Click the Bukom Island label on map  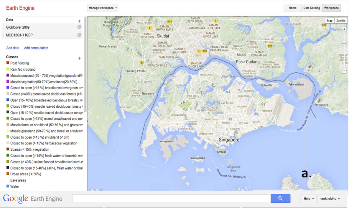[x=197, y=158]
